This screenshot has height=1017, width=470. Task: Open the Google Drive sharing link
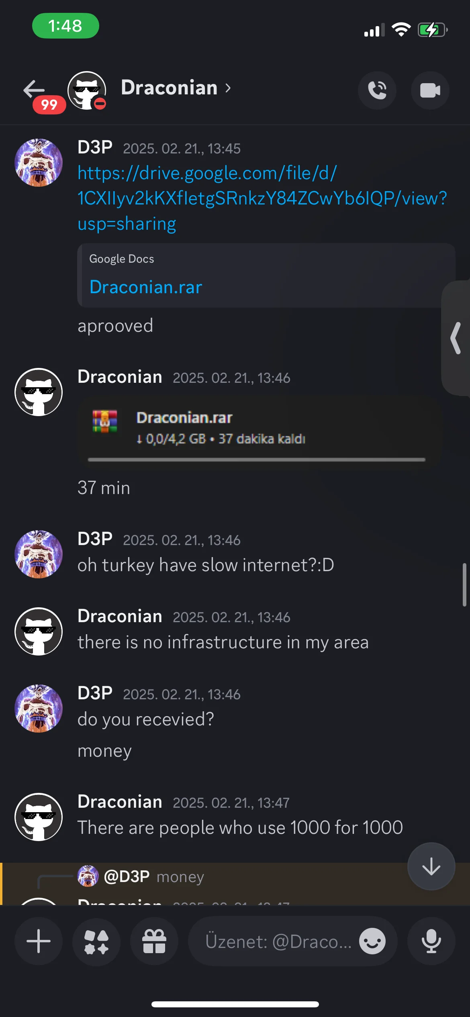point(262,198)
